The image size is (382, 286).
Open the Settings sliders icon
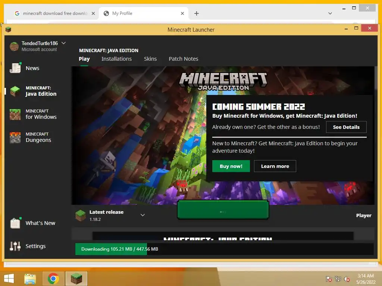(x=15, y=246)
